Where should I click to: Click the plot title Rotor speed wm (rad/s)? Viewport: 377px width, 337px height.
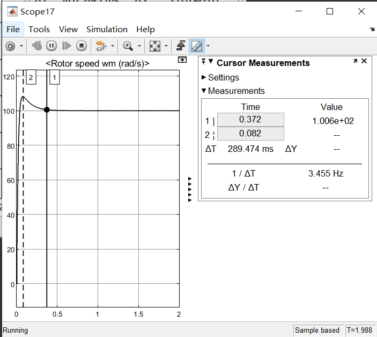tap(98, 63)
